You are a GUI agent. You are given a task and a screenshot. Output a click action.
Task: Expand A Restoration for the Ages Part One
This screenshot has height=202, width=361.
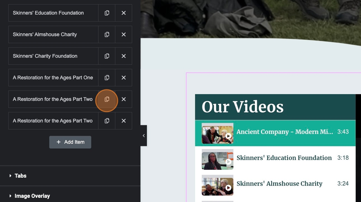(54, 78)
